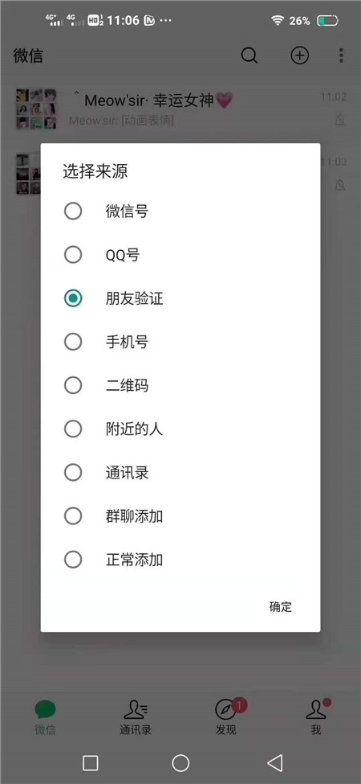
Task: Select the 群聊添加 option
Action: pyautogui.click(x=180, y=516)
